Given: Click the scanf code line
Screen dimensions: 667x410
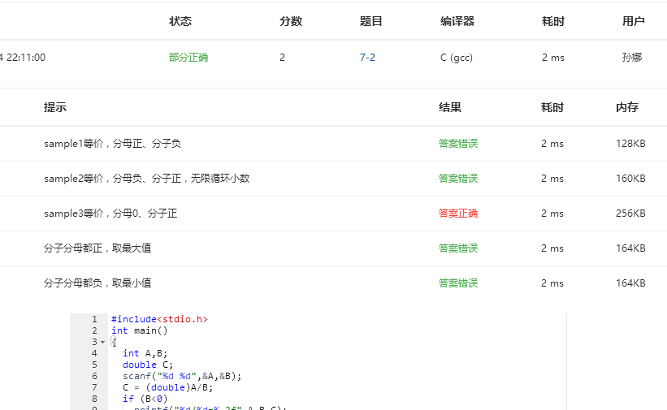Looking at the screenshot, I should [182, 376].
